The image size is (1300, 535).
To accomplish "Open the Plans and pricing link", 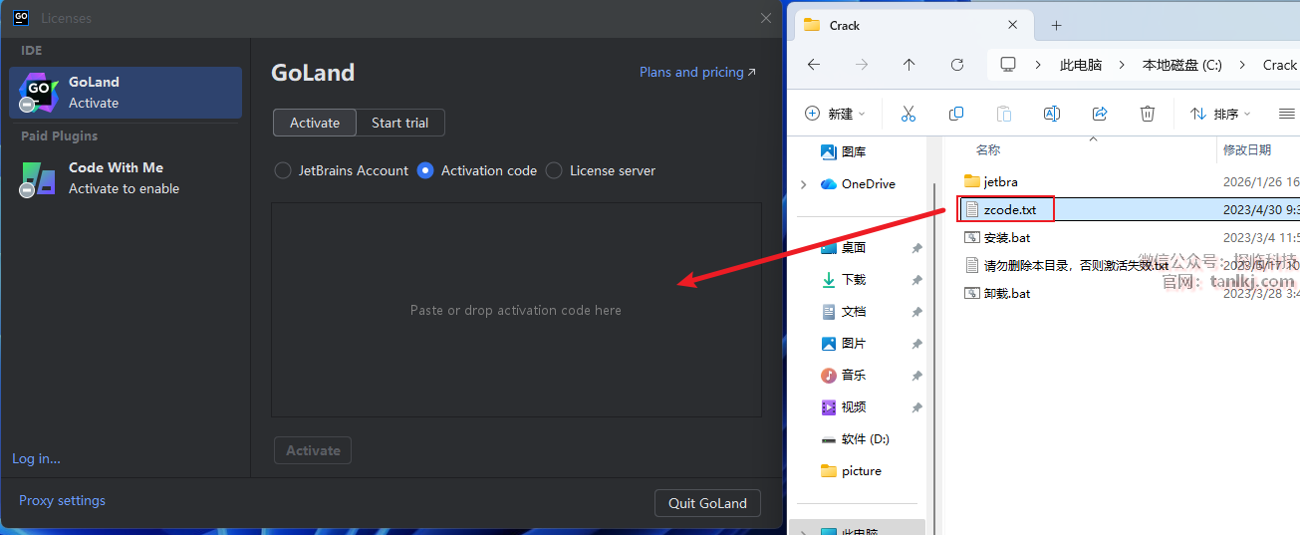I will pos(697,72).
